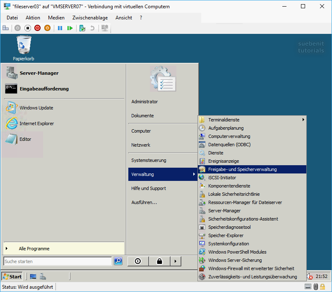
Task: Open the Papierkorb desktop icon
Action: point(24,48)
